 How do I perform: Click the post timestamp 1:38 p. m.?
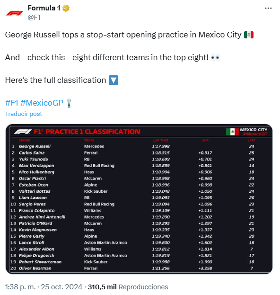click(x=20, y=287)
